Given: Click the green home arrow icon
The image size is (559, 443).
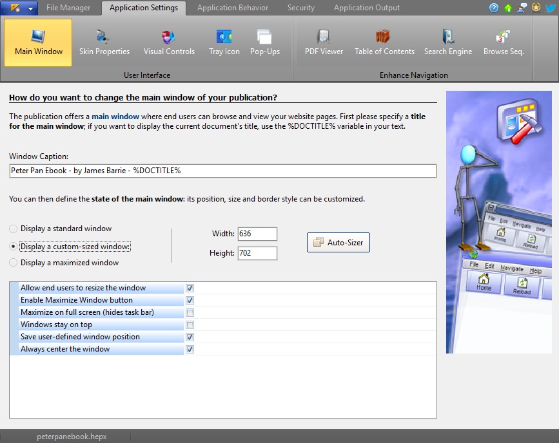Looking at the screenshot, I should click(x=508, y=8).
